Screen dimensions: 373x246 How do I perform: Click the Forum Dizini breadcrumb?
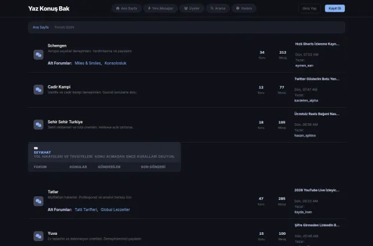coord(64,27)
